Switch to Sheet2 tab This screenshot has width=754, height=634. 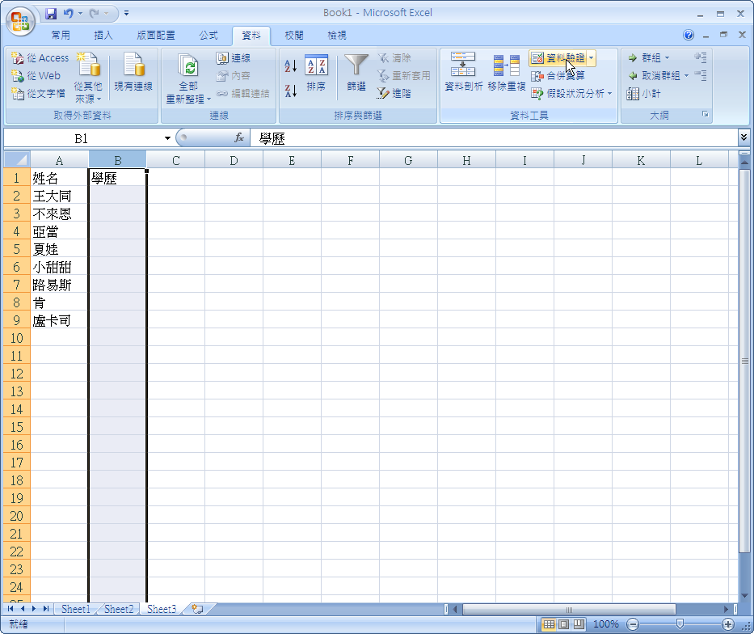tap(119, 609)
